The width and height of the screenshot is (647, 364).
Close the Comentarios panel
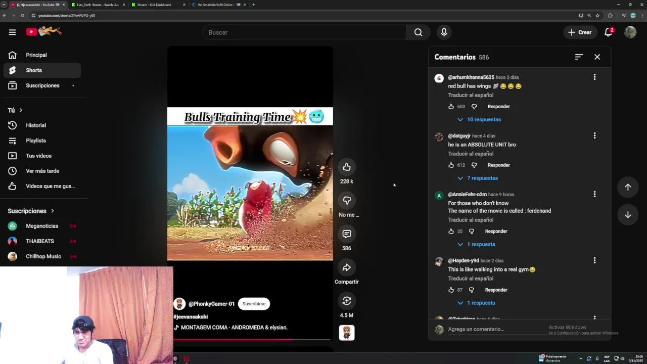click(597, 57)
